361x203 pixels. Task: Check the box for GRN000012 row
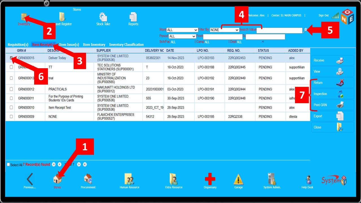pos(11,89)
